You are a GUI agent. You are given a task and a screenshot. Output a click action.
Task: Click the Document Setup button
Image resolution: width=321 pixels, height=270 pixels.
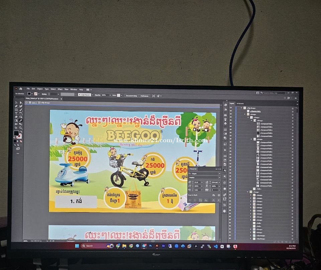131,96
